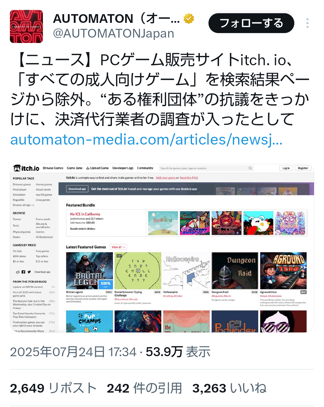Click the itch.io logo in screenshot
Viewport: 324px width, 407px height.
(x=26, y=168)
